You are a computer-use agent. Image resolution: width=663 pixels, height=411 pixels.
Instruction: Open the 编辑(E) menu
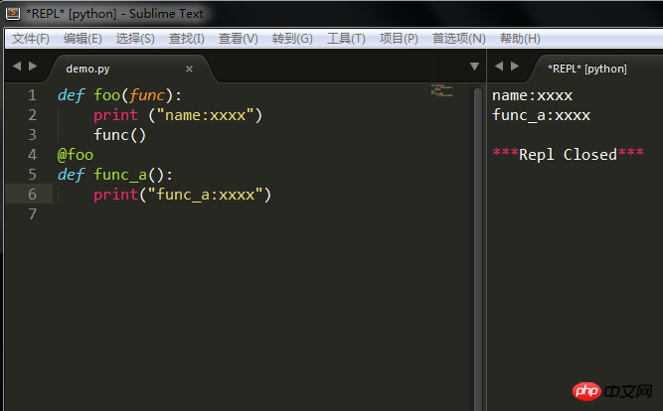point(83,39)
